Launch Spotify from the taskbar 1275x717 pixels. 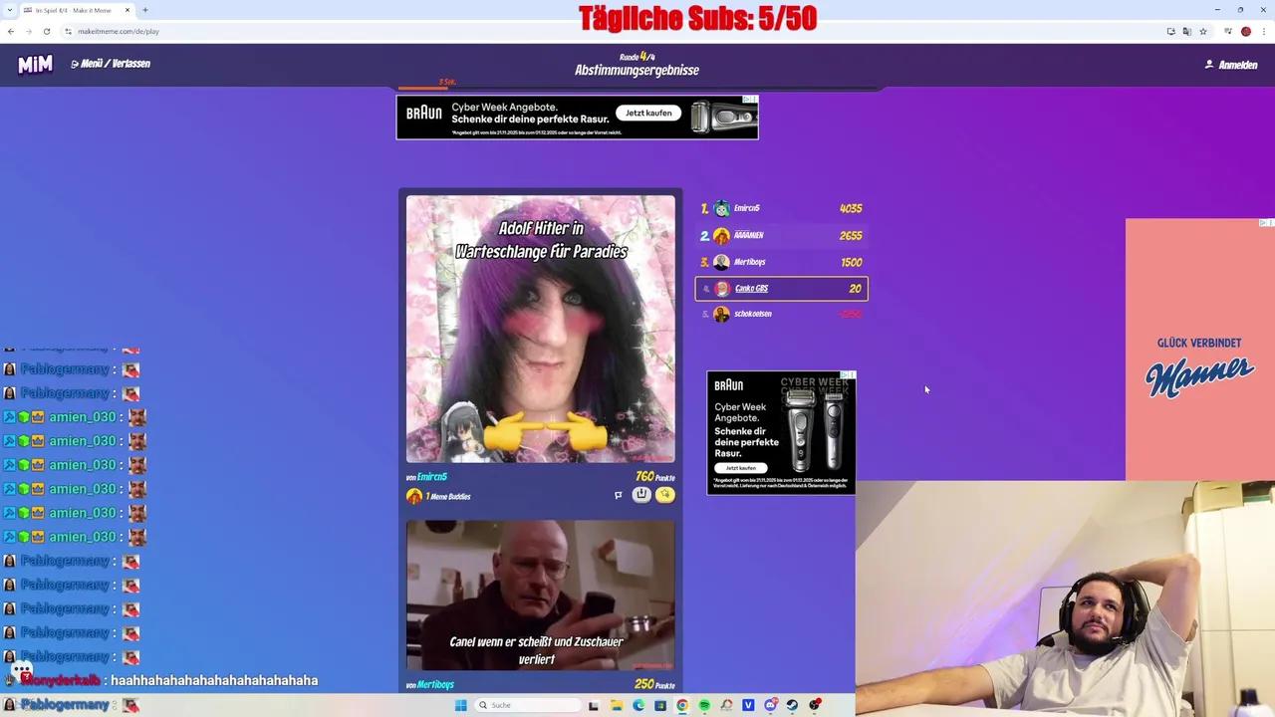click(x=704, y=705)
